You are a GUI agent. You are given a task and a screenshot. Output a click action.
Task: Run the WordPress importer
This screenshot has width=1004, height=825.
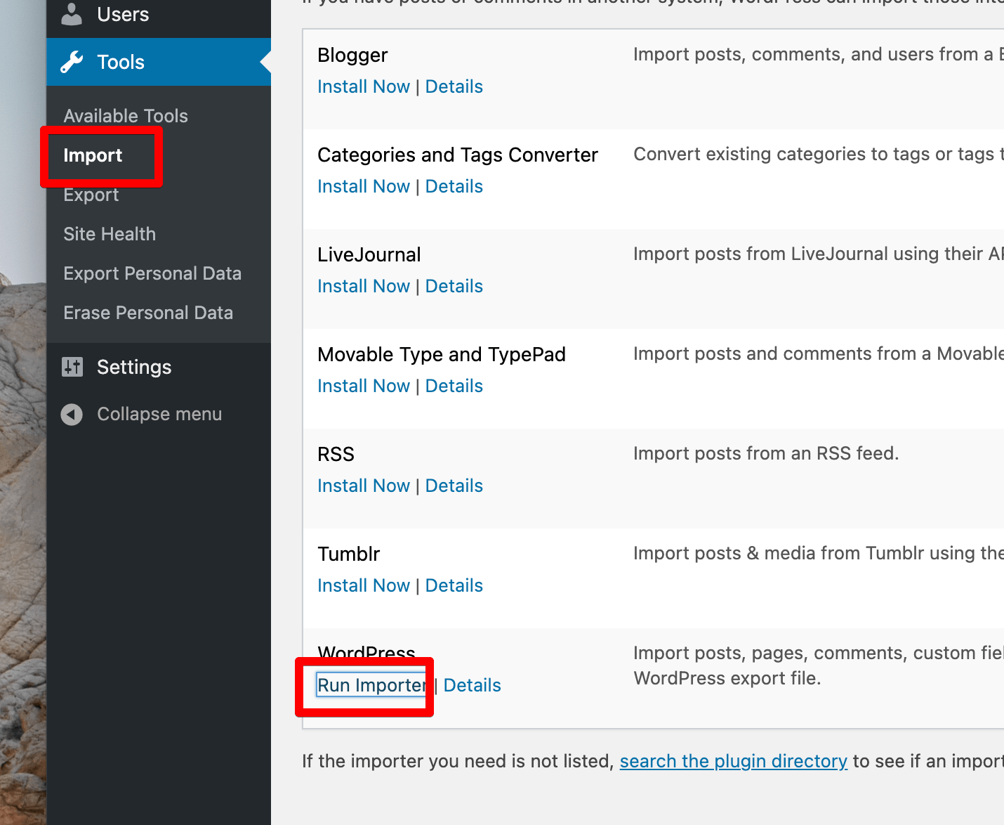371,685
